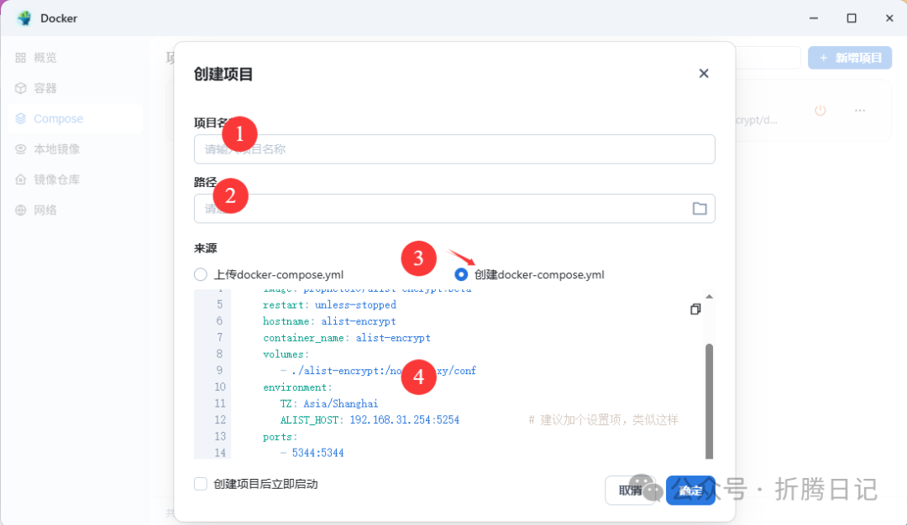This screenshot has width=907, height=525.
Task: Enable 创建项目后立即启动 checkbox
Action: point(200,484)
